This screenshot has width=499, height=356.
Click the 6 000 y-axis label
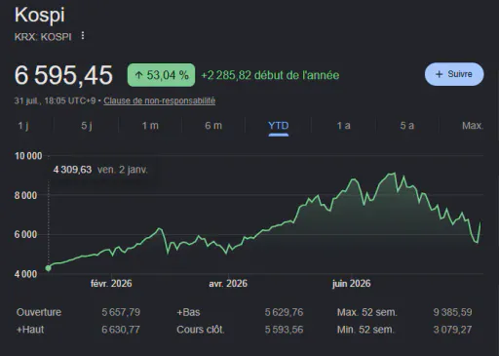[x=25, y=234]
